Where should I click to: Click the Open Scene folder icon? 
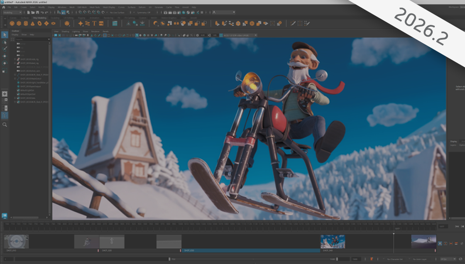pos(33,13)
